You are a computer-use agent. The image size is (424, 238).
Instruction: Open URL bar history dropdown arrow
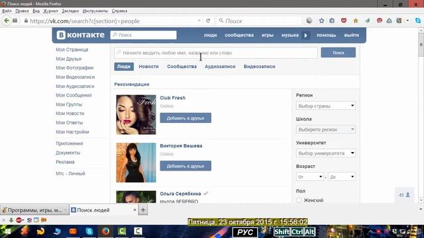coord(199,20)
